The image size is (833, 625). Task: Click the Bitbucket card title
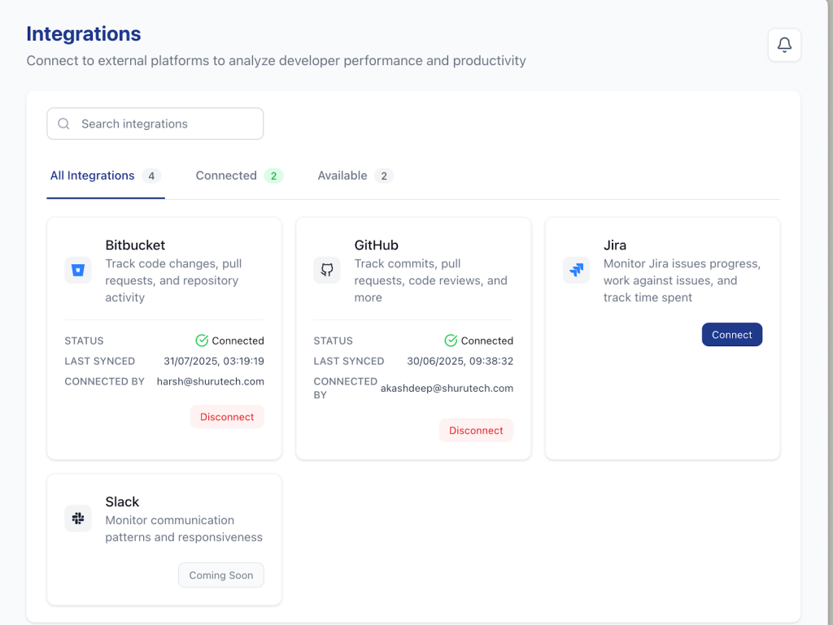135,245
